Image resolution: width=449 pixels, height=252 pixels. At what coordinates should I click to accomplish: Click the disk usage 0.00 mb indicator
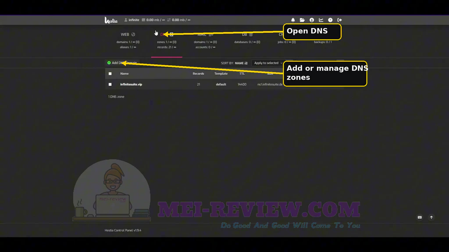[x=153, y=20]
